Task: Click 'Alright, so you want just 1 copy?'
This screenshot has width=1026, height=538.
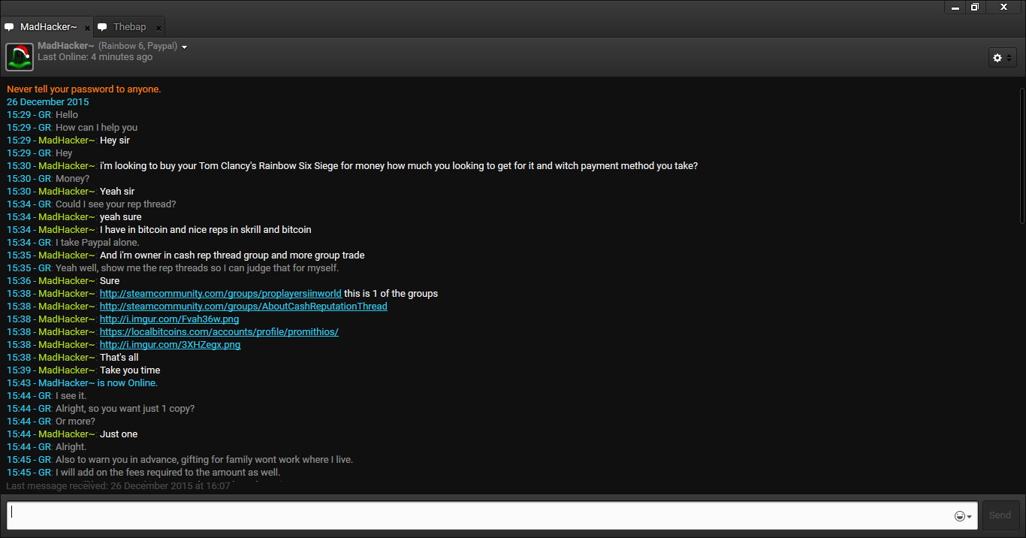Action: point(125,409)
